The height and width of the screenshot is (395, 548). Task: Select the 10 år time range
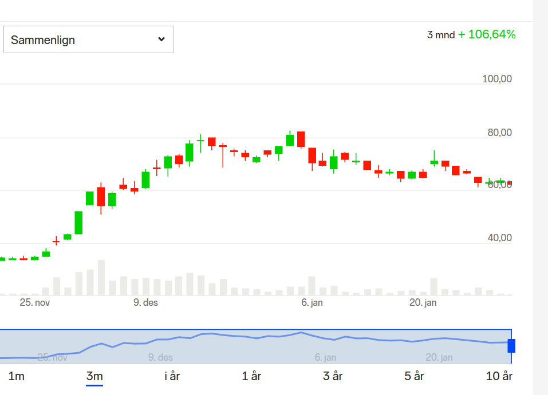(x=499, y=376)
